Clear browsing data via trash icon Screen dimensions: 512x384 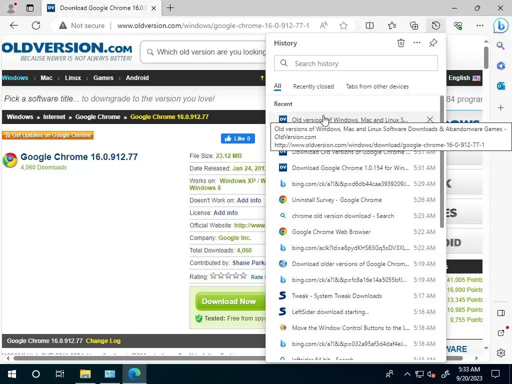point(400,43)
